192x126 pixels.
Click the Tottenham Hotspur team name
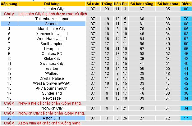tap(52, 19)
